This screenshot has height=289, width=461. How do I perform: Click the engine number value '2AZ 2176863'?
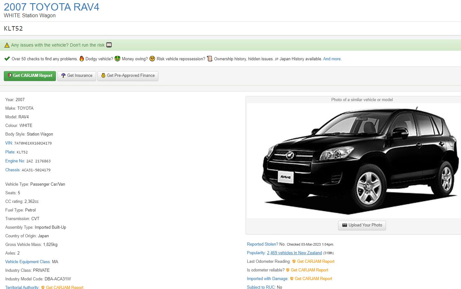tap(38, 161)
